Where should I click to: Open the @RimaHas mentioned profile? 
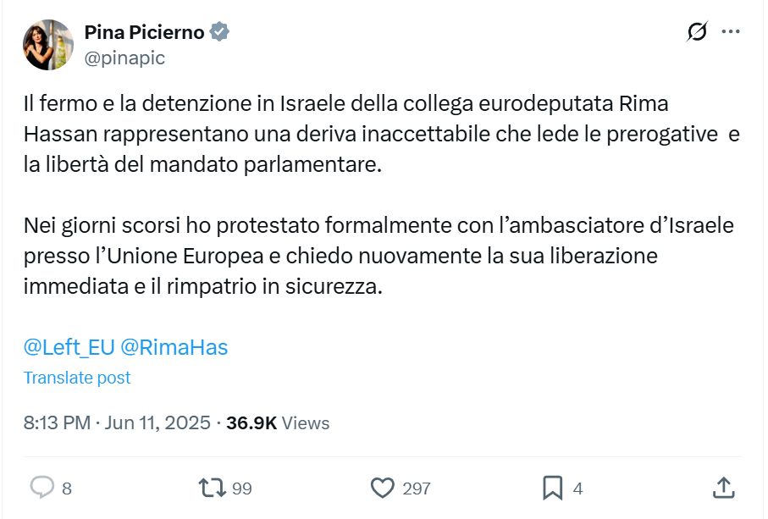click(x=174, y=347)
